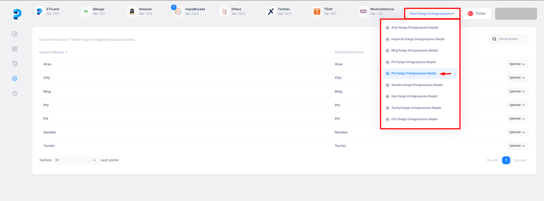Click the help question mark sidebar icon

[x=15, y=93]
